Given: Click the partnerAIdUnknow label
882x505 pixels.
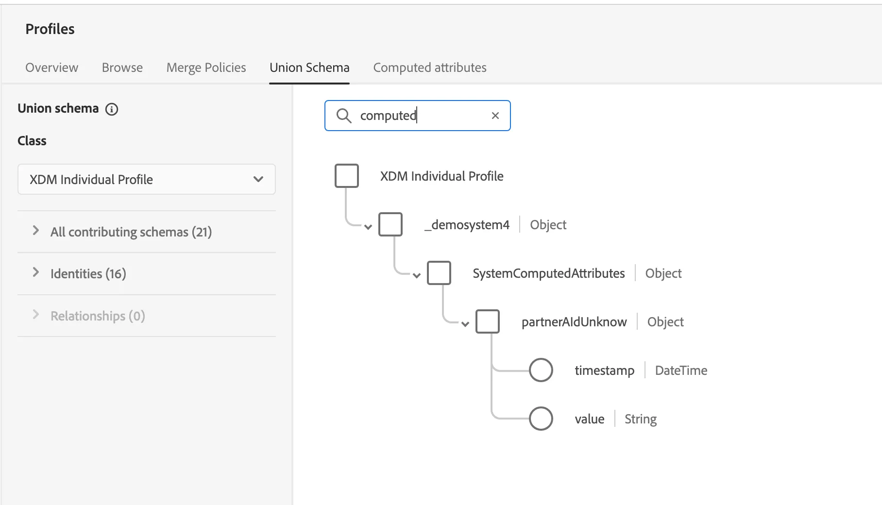Looking at the screenshot, I should 574,322.
